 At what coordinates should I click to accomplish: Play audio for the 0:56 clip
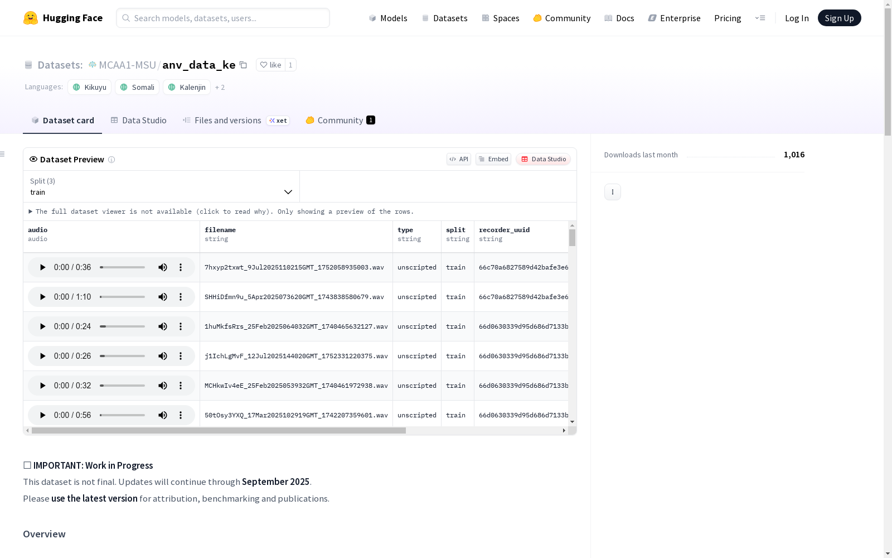pyautogui.click(x=42, y=415)
